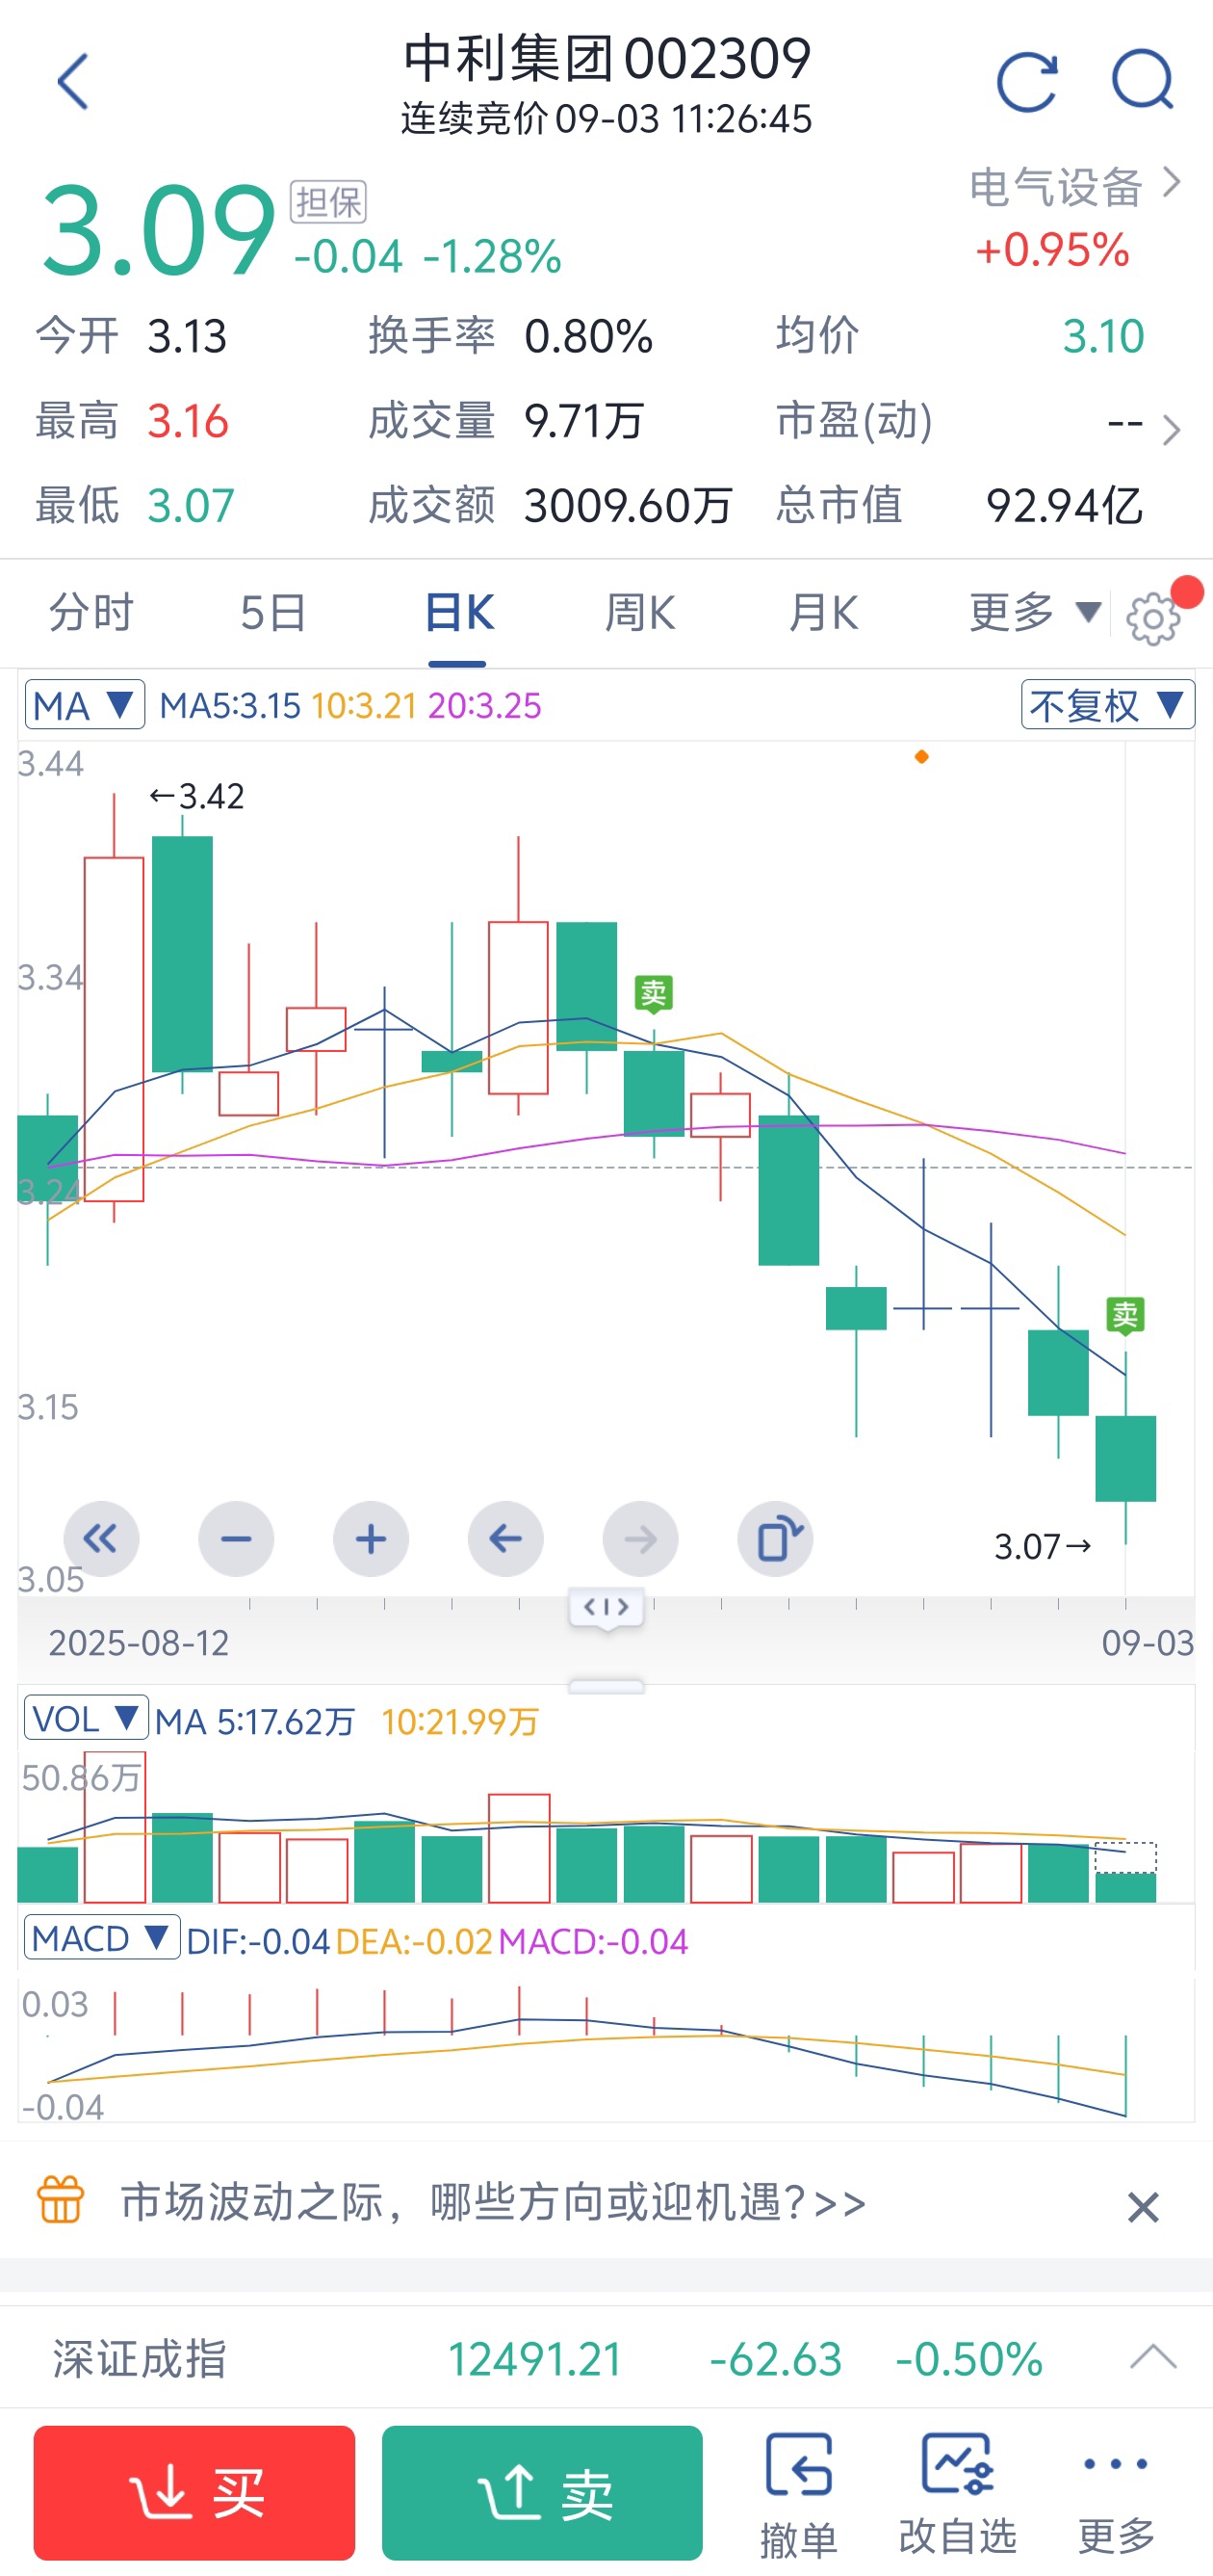Open chart settings gear icon
Image resolution: width=1213 pixels, height=2576 pixels.
pos(1154,619)
